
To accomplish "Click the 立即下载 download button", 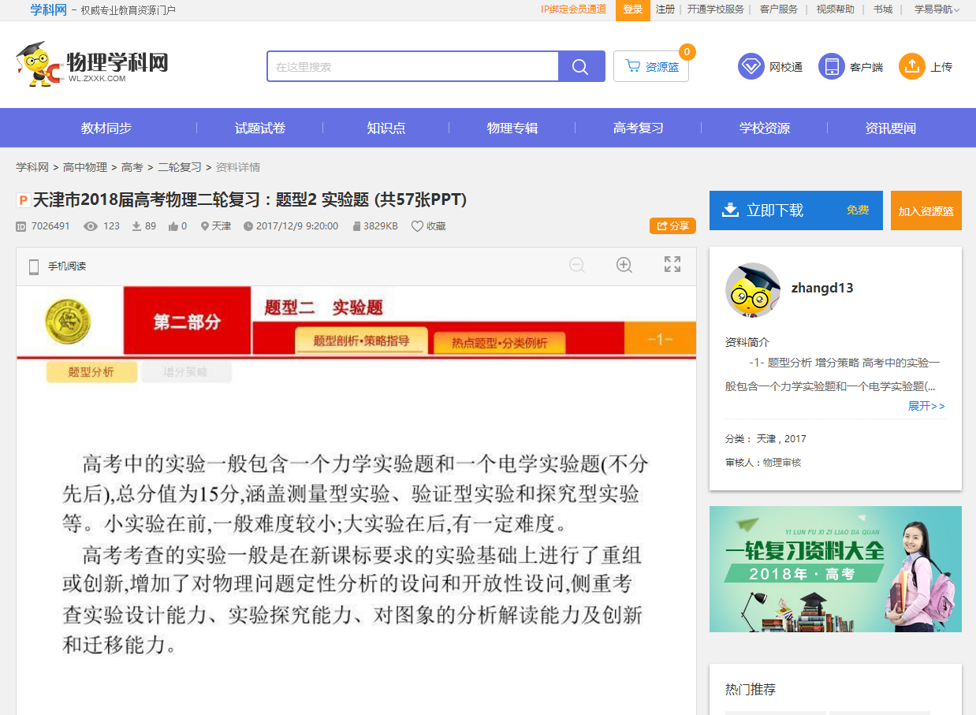I will point(795,210).
